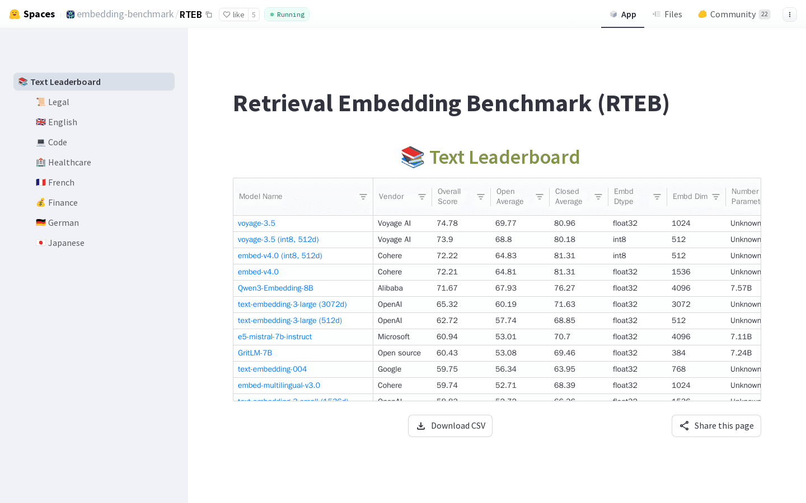The image size is (806, 503).
Task: Open the German leaderboard page
Action: tap(57, 222)
